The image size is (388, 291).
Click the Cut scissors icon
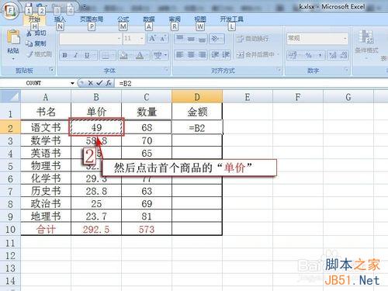(x=29, y=33)
